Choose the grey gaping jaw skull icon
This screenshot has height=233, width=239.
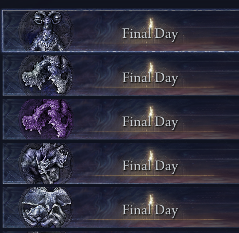coord(46,75)
